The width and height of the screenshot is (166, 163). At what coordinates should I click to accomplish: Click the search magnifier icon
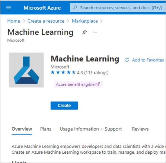click(x=75, y=7)
